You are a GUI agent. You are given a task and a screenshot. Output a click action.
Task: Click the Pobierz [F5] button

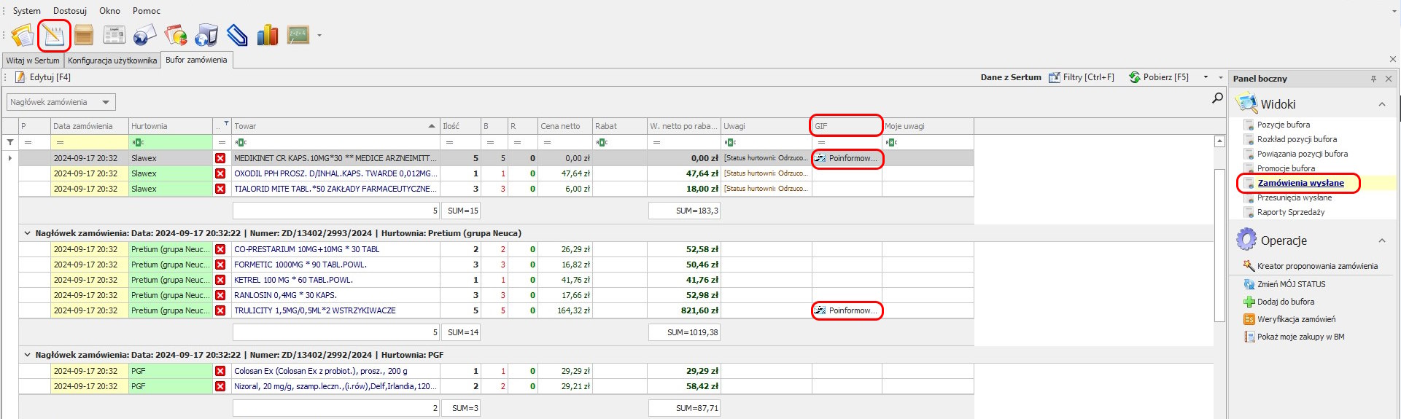[1160, 77]
